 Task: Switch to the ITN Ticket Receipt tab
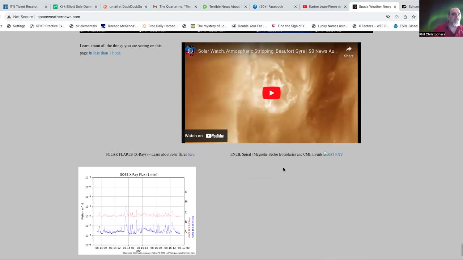tap(24, 6)
